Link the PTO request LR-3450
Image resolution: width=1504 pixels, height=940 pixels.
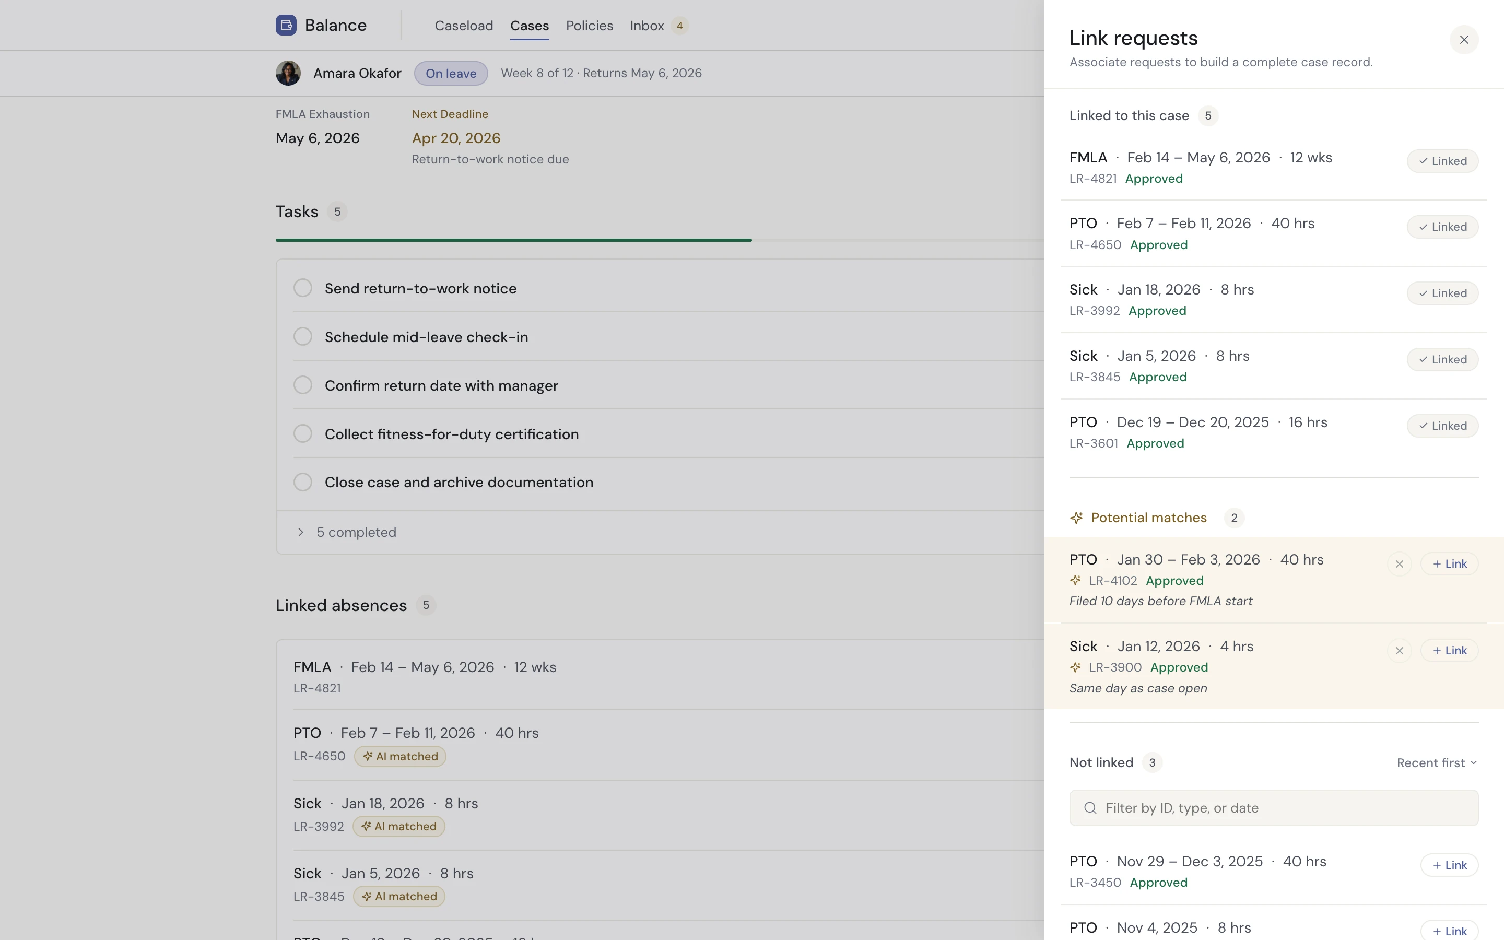(x=1449, y=864)
